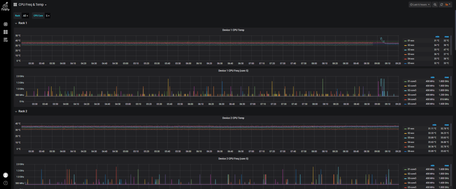
Task: Collapse the Rack 2 row
Action: tap(21, 111)
